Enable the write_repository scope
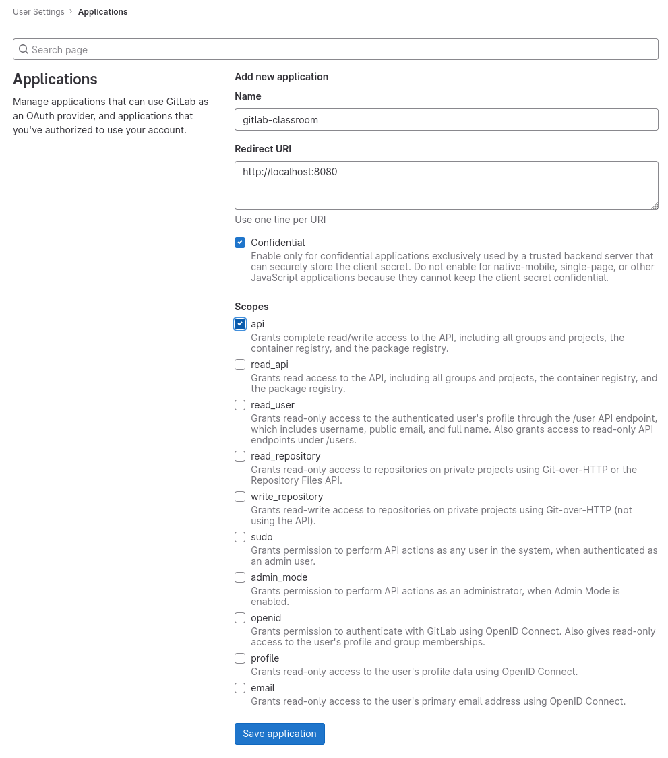This screenshot has width=668, height=758. 240,497
